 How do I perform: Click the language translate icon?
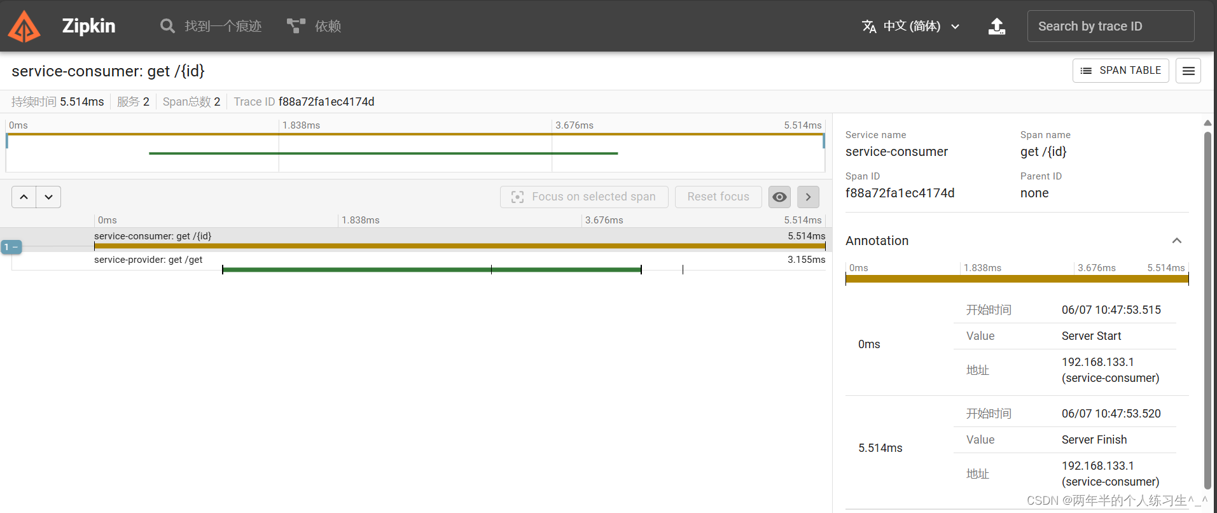(x=869, y=26)
